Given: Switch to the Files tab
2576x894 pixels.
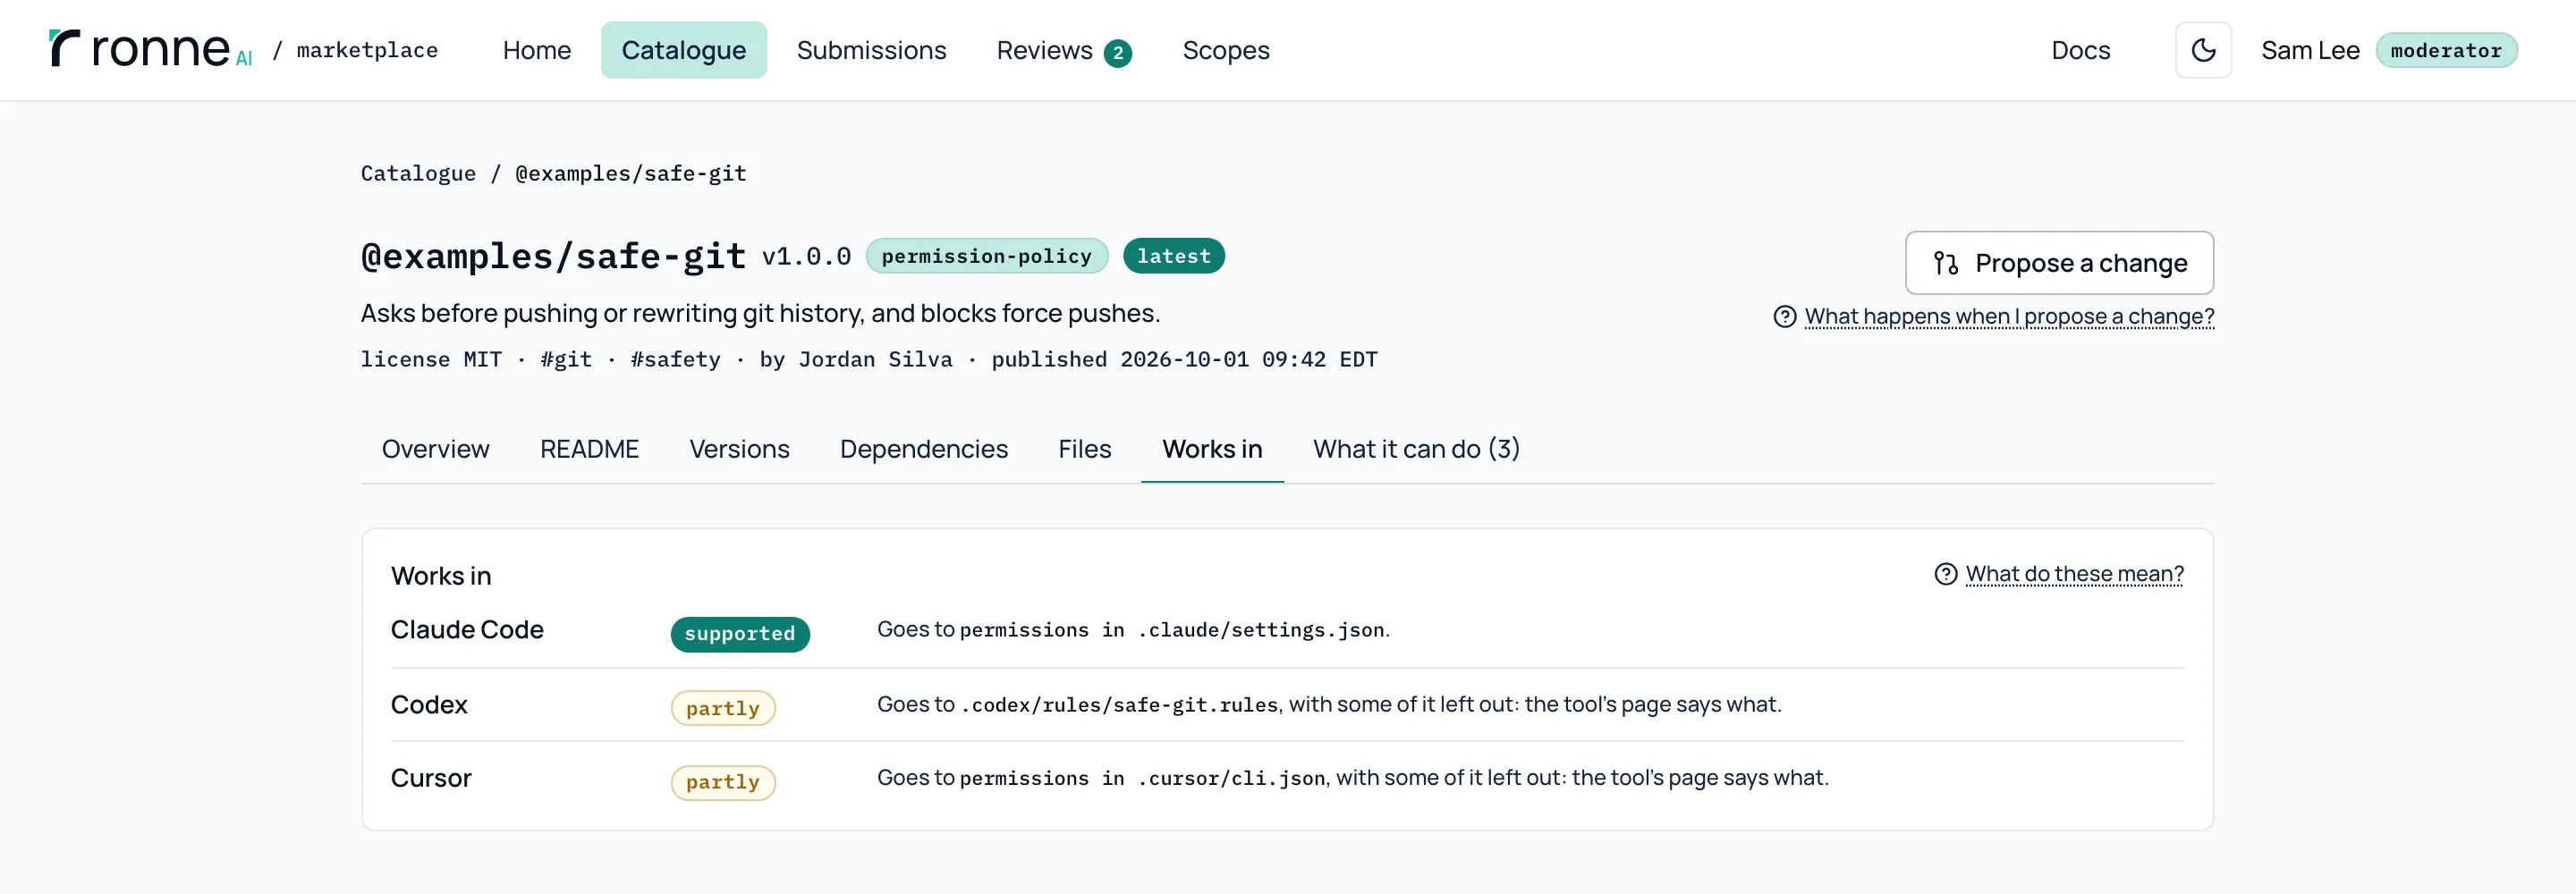Looking at the screenshot, I should click(x=1084, y=449).
